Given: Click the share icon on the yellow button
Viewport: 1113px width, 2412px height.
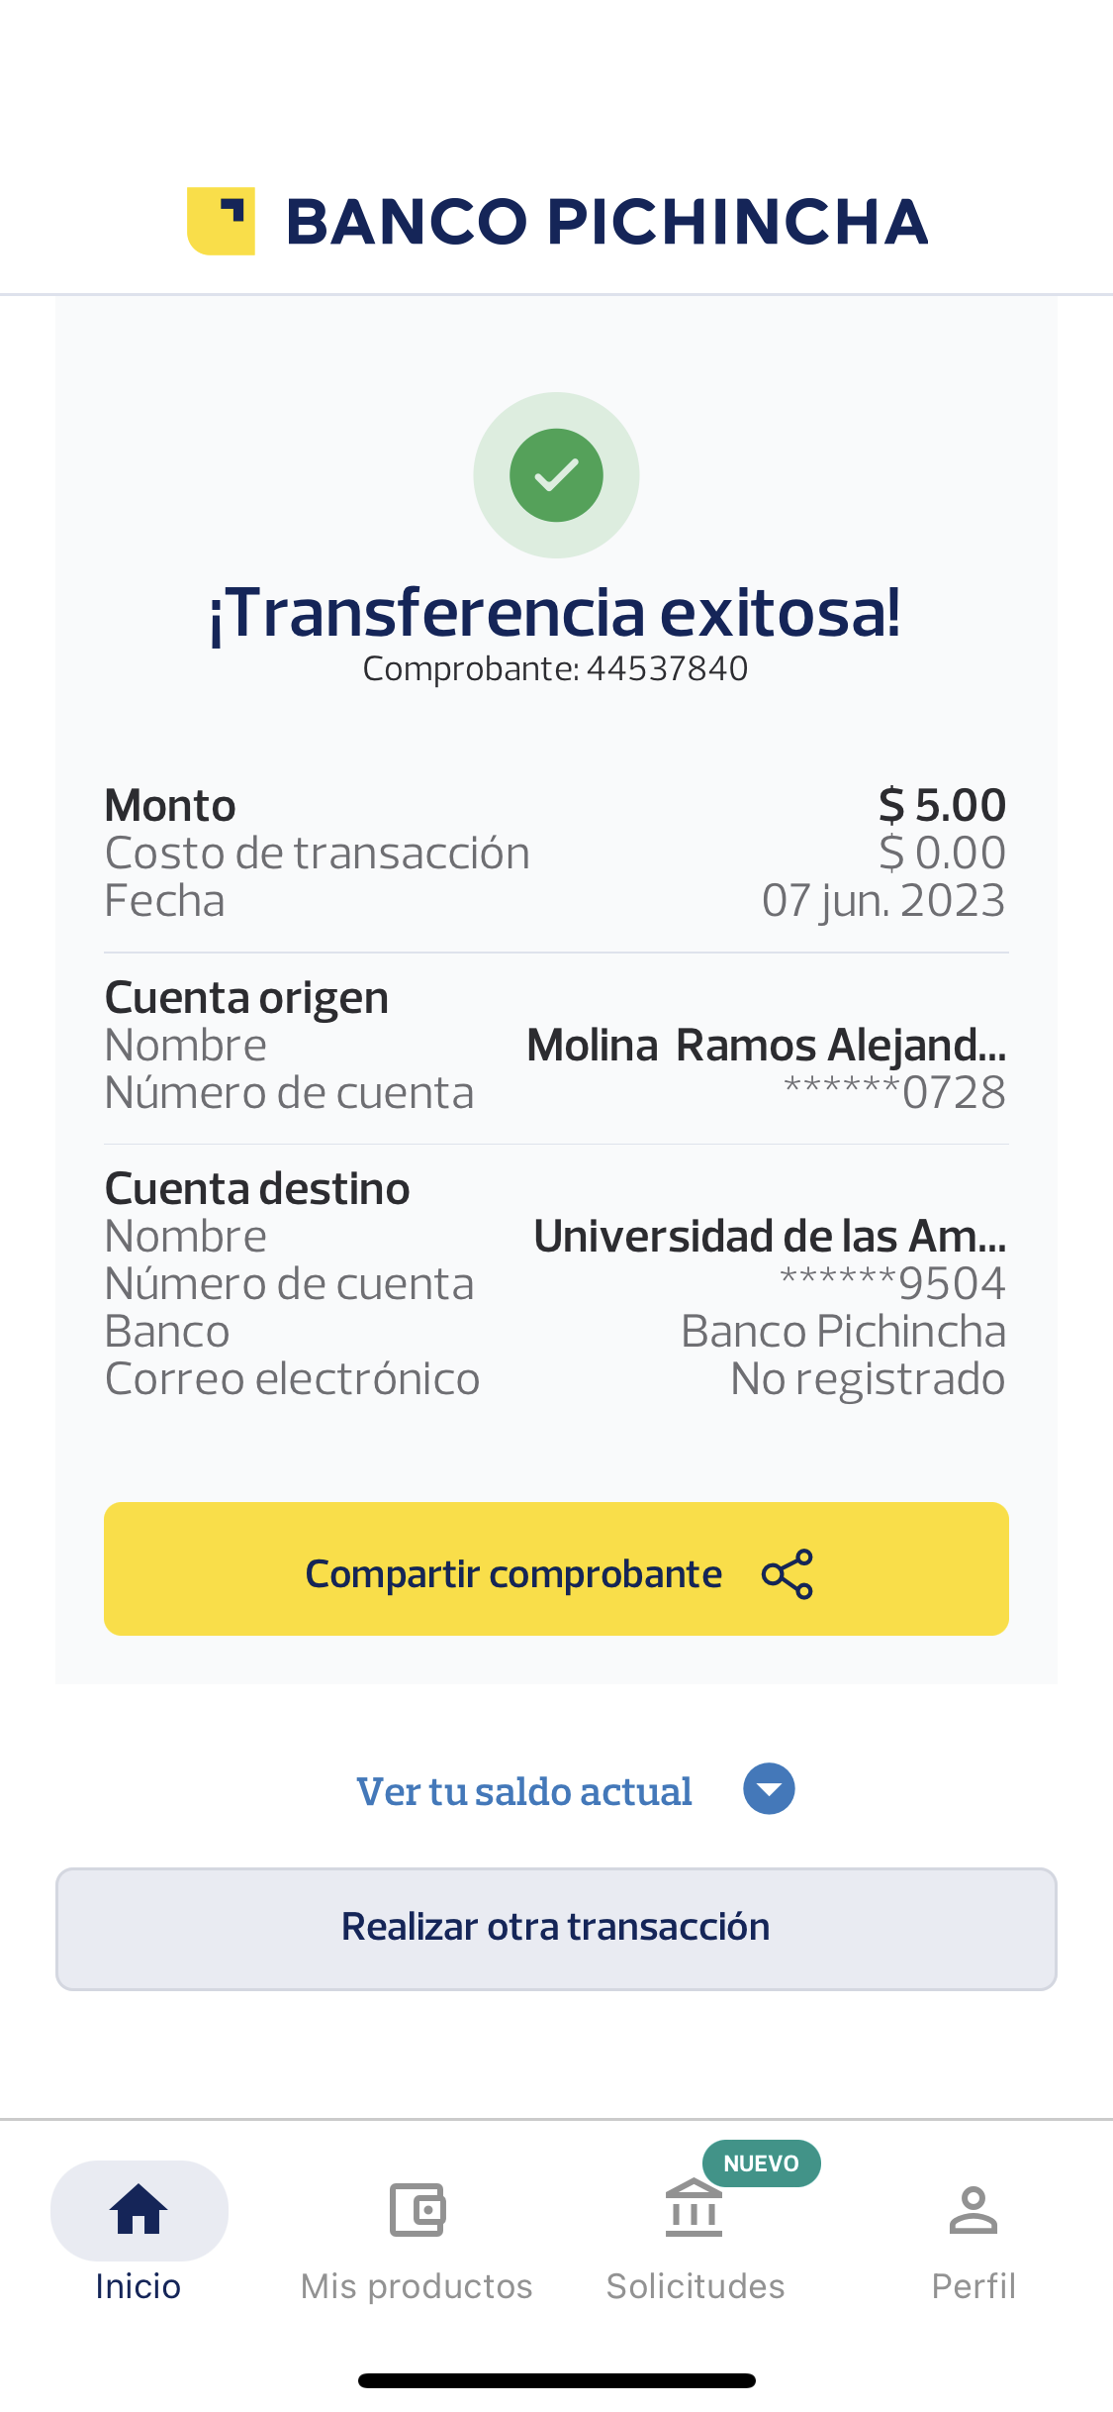Looking at the screenshot, I should click(788, 1574).
